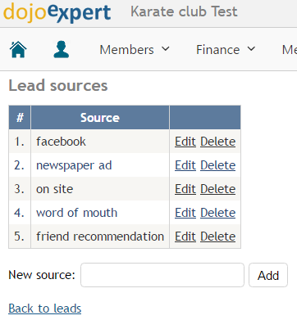Edit the word of mouth source
Screen dimensions: 297x320
click(185, 213)
